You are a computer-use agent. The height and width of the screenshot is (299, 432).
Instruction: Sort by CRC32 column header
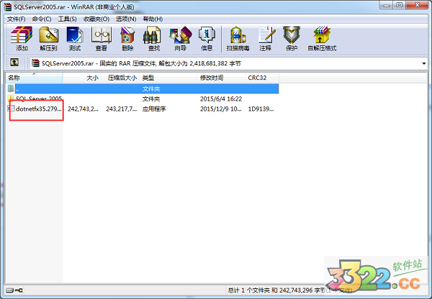point(262,78)
